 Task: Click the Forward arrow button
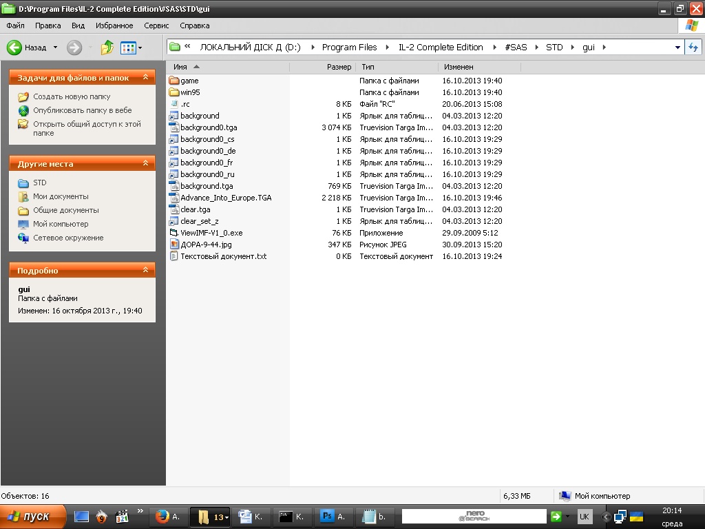(74, 48)
